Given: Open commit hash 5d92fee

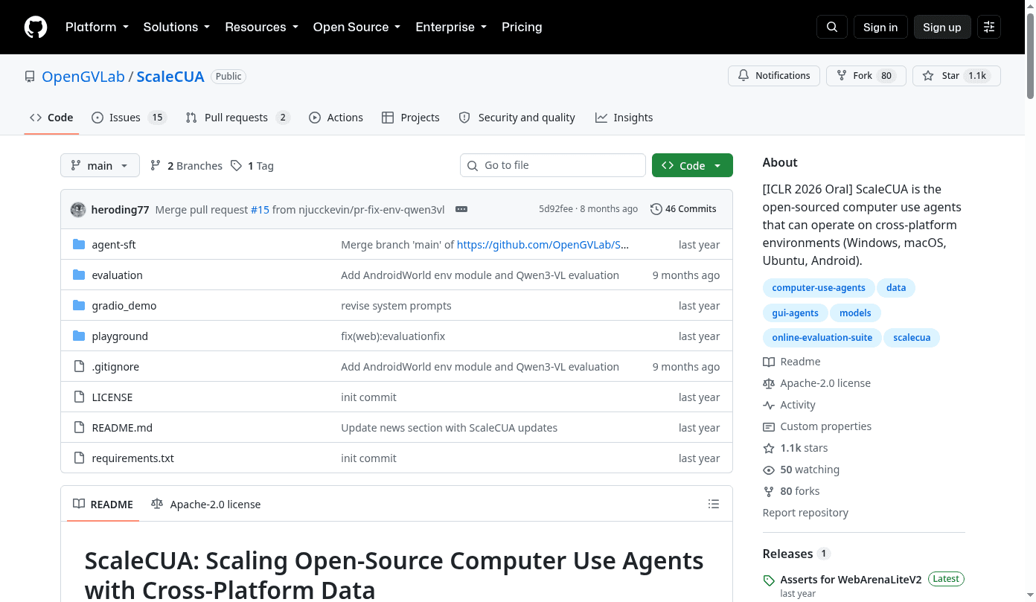Looking at the screenshot, I should click(556, 209).
